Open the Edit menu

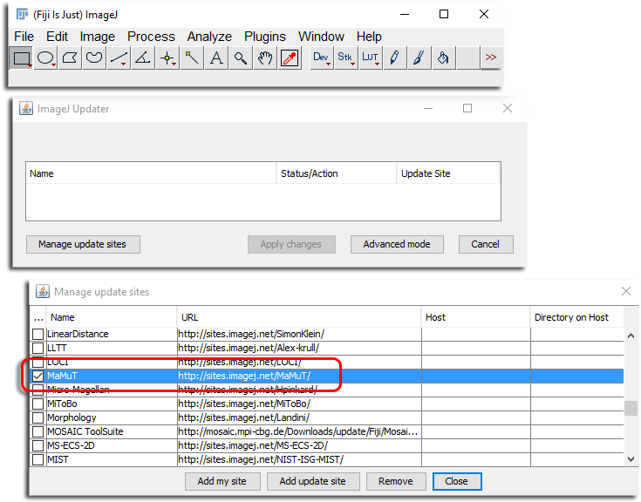pyautogui.click(x=57, y=37)
